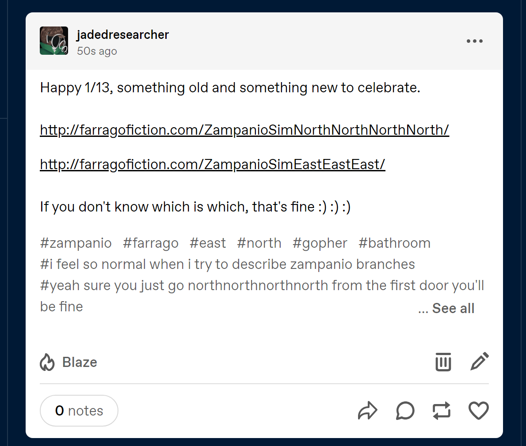Click the Blaze flame button
526x446 pixels.
[69, 362]
